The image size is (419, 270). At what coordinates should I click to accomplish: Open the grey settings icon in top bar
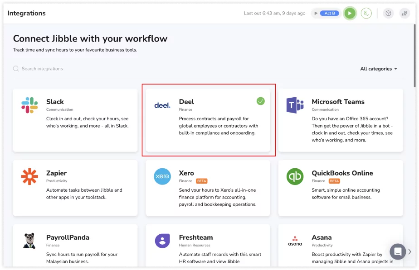click(x=404, y=13)
